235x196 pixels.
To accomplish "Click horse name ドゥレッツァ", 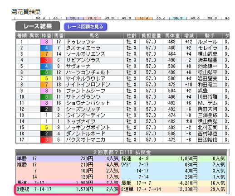I will point(81,42).
